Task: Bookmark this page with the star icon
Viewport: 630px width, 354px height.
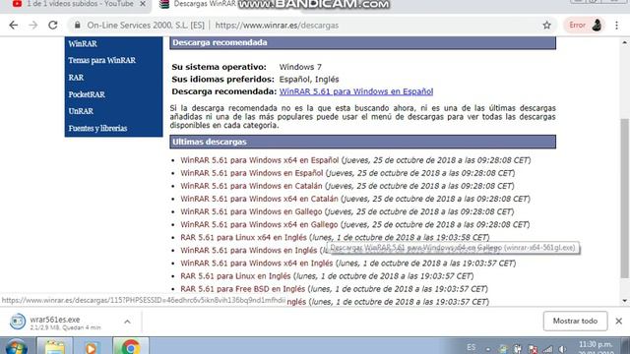Action: [547, 26]
